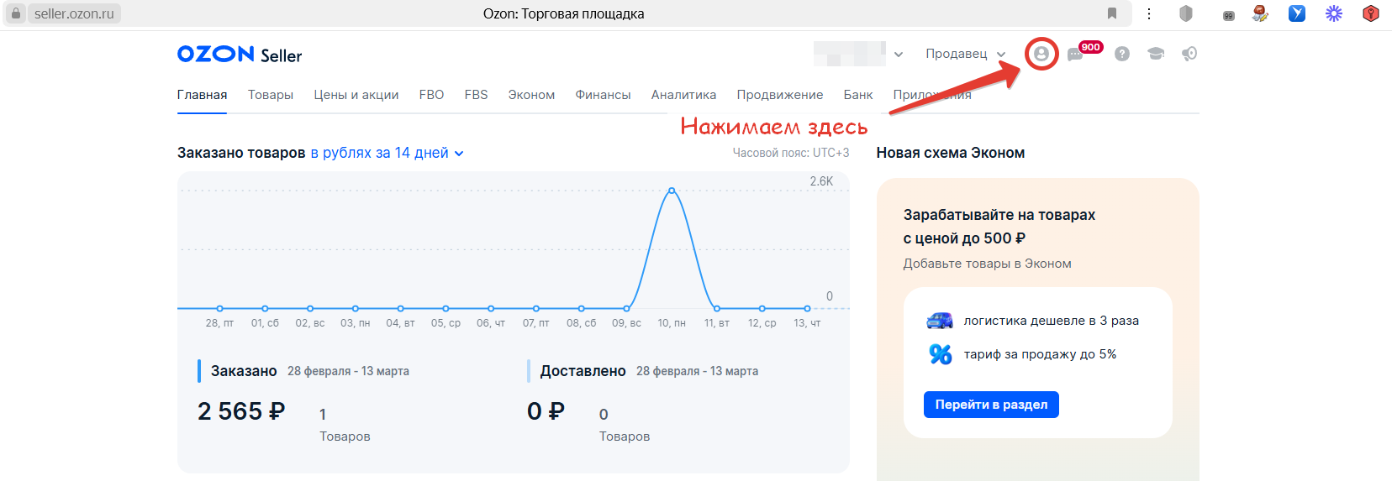Click the blue percent tariff icon
The image size is (1392, 481).
click(941, 354)
